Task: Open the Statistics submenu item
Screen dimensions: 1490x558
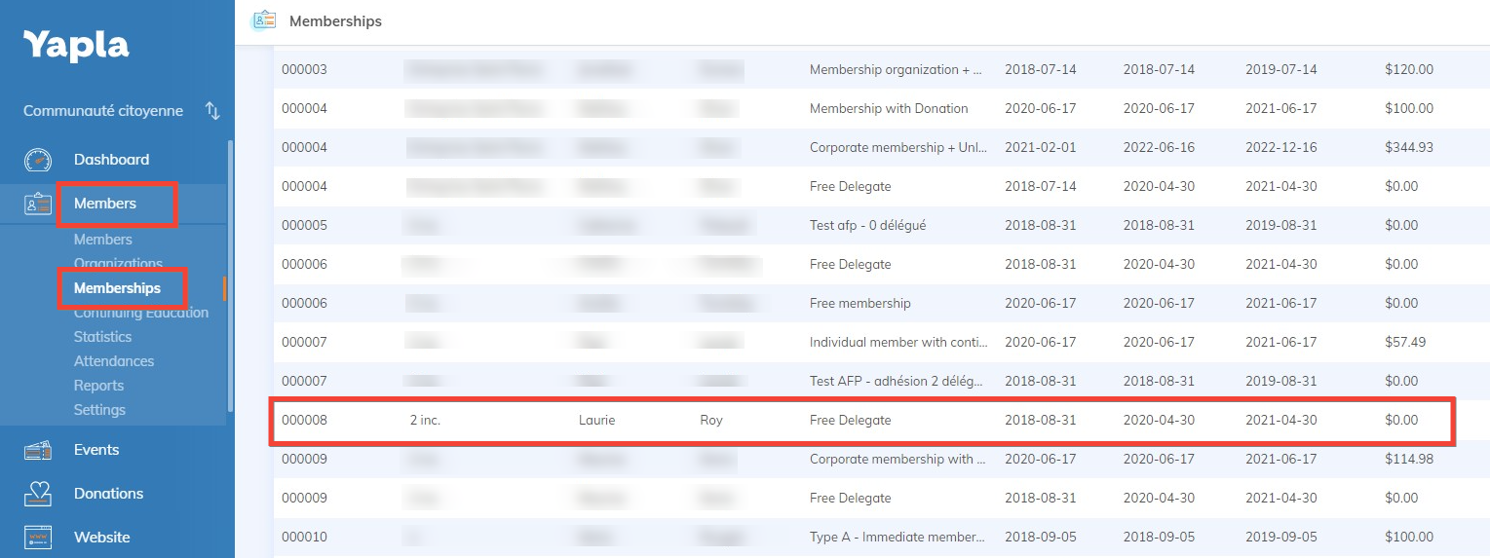Action: coord(102,337)
